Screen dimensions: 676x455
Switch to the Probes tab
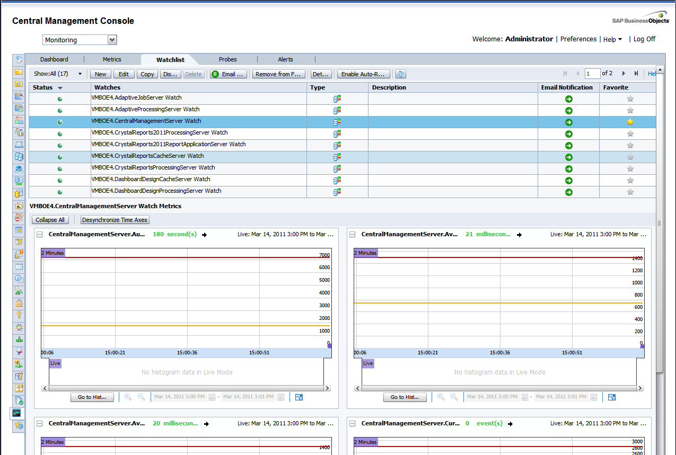[228, 59]
